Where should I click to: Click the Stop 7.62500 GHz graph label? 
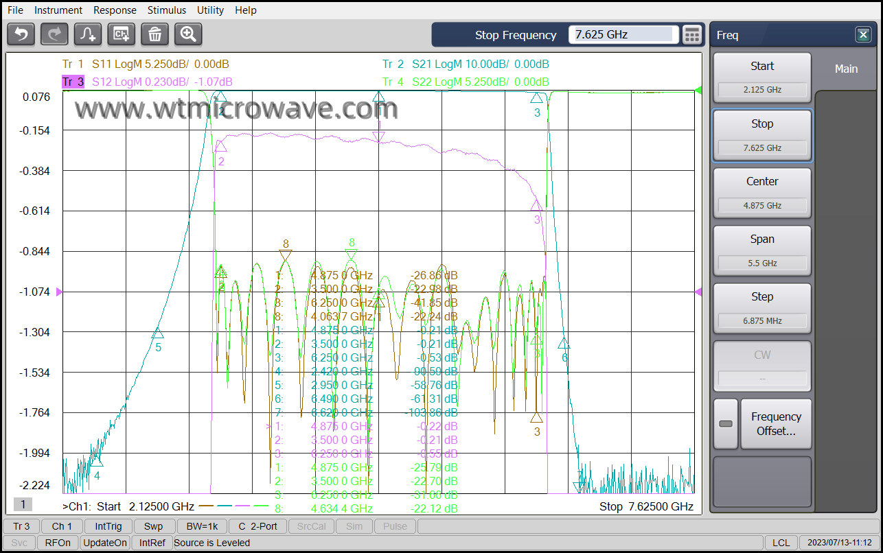[x=646, y=506]
